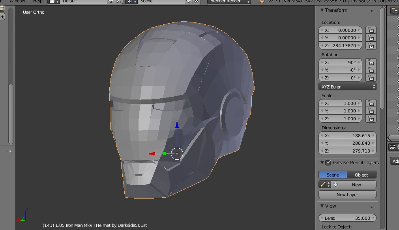This screenshot has width=399, height=230.
Task: Toggle lock on Scale X
Action: [x=370, y=103]
